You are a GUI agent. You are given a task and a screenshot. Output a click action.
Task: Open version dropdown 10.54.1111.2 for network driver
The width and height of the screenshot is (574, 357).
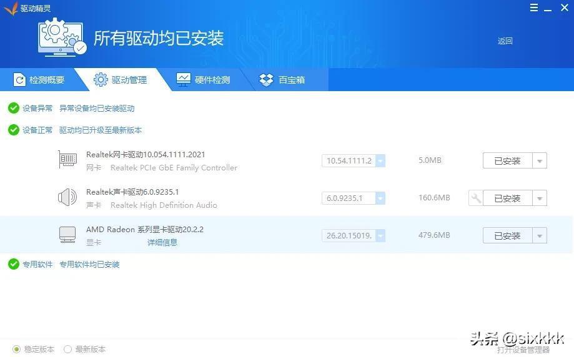380,160
